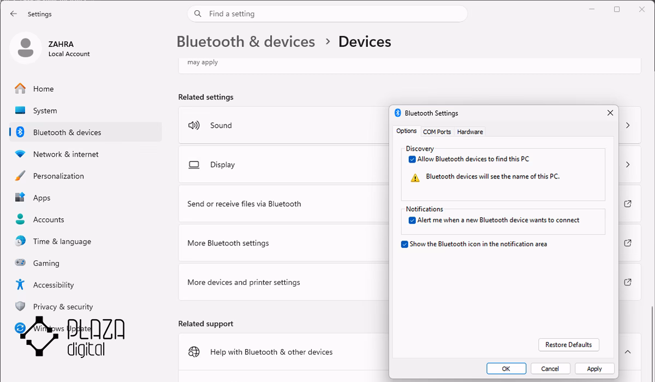Go to Home in Settings sidebar
655x382 pixels.
(86, 88)
